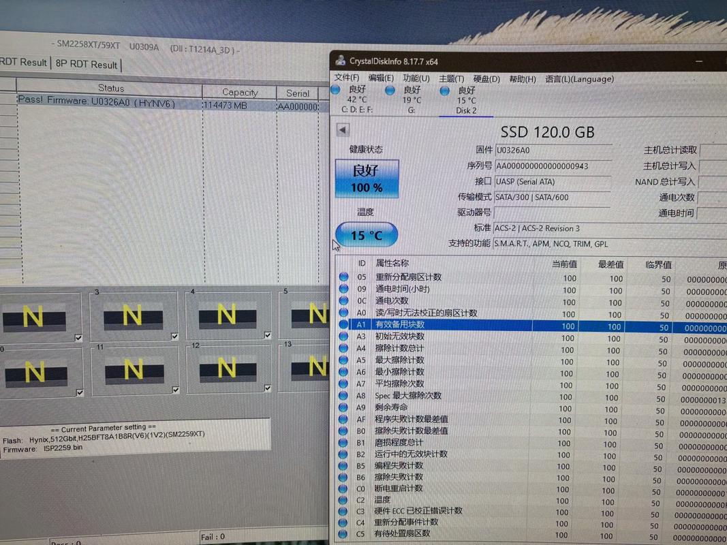Toggle the checkbox on flash block 4
727x545 pixels.
(x=268, y=334)
